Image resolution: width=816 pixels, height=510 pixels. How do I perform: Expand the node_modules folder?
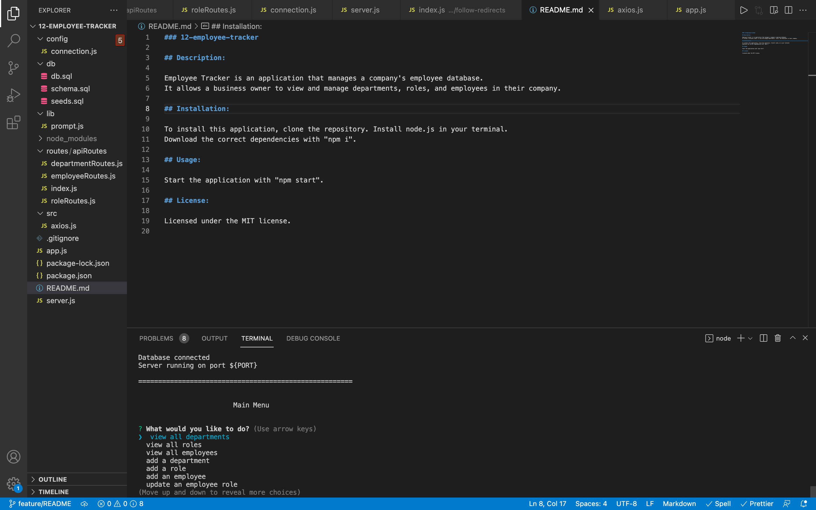click(x=40, y=139)
